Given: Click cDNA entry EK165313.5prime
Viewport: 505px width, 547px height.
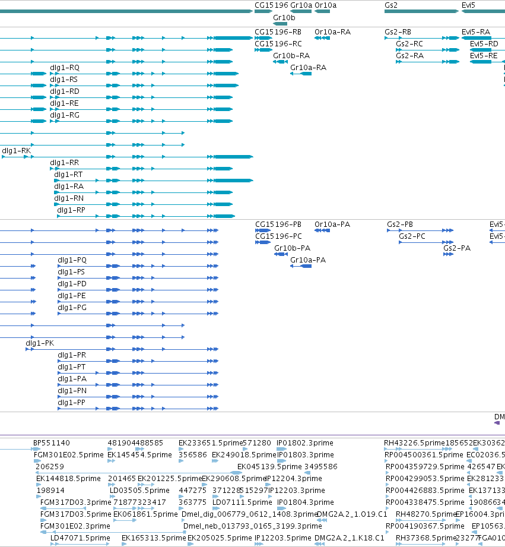Looking at the screenshot, I should pos(154,538).
